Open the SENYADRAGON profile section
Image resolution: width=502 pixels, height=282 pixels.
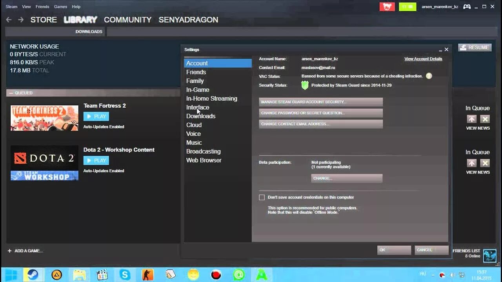pos(188,20)
